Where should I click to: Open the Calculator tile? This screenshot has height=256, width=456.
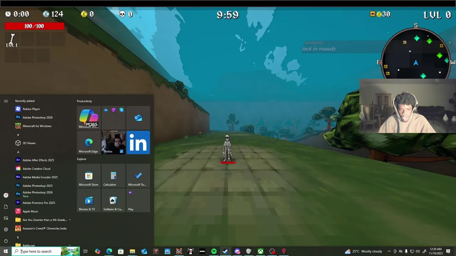113,176
